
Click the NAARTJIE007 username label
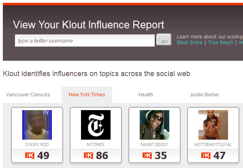click(x=154, y=144)
